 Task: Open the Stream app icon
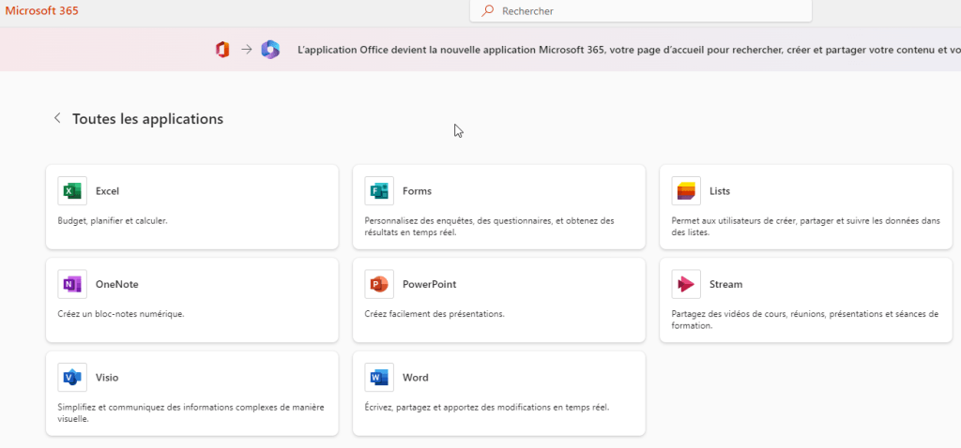coord(686,284)
